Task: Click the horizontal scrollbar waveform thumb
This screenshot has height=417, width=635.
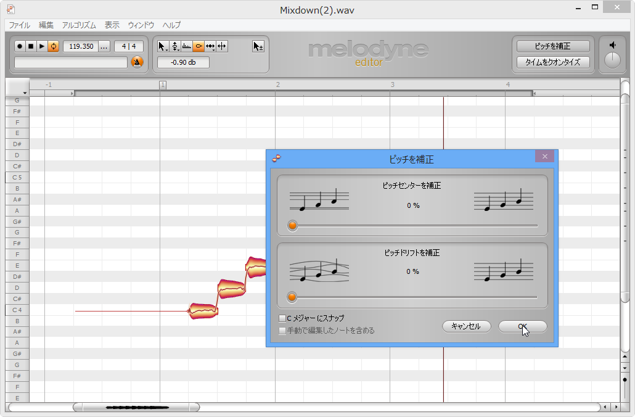Action: pos(136,407)
